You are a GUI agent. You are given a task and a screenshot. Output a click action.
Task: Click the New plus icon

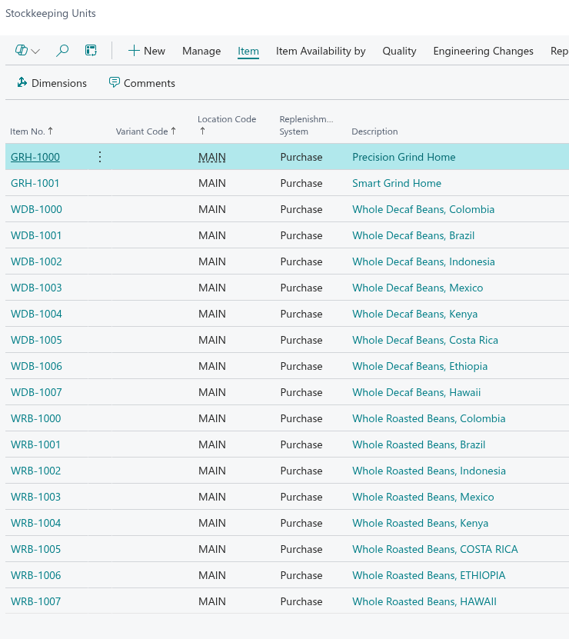click(135, 51)
